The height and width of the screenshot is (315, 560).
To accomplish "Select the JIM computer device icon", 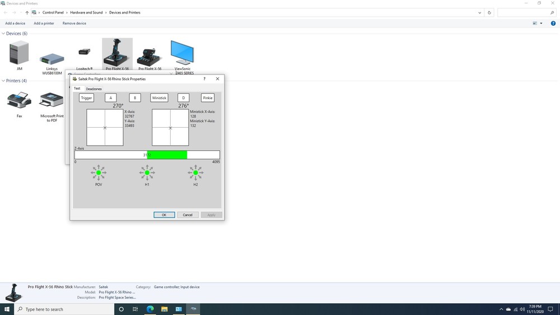I will [x=19, y=53].
